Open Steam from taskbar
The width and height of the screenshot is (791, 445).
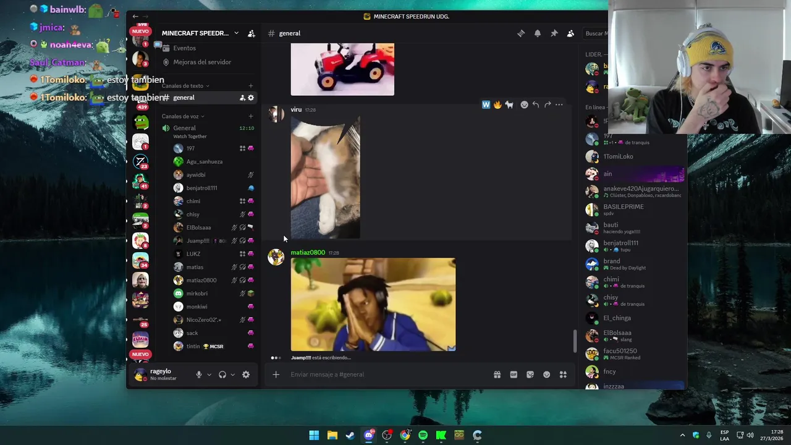[350, 435]
